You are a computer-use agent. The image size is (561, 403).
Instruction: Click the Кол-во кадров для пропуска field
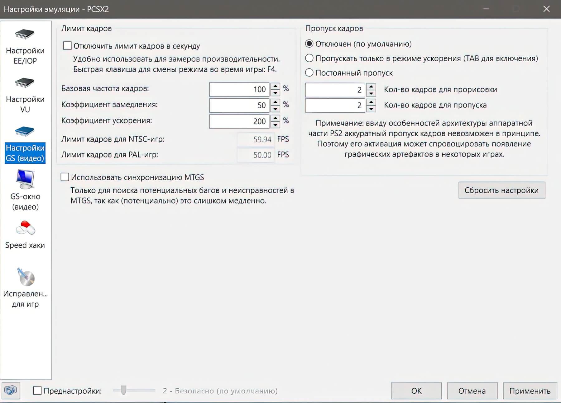[335, 105]
